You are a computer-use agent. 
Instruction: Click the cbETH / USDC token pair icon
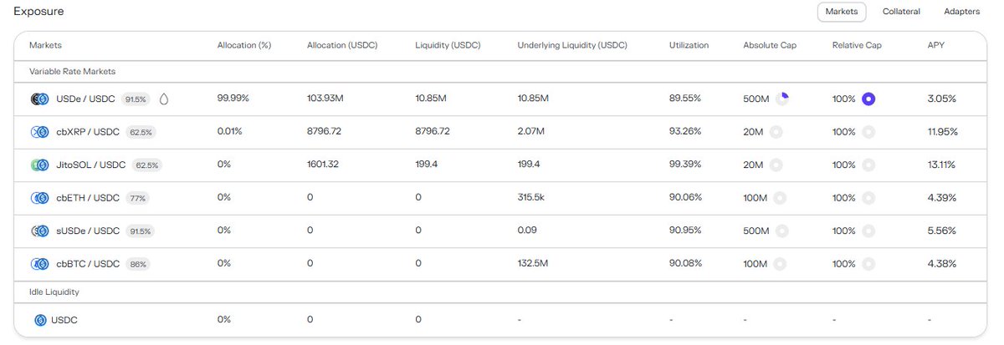[40, 198]
